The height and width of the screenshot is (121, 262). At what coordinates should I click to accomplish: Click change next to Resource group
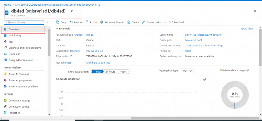79,35
